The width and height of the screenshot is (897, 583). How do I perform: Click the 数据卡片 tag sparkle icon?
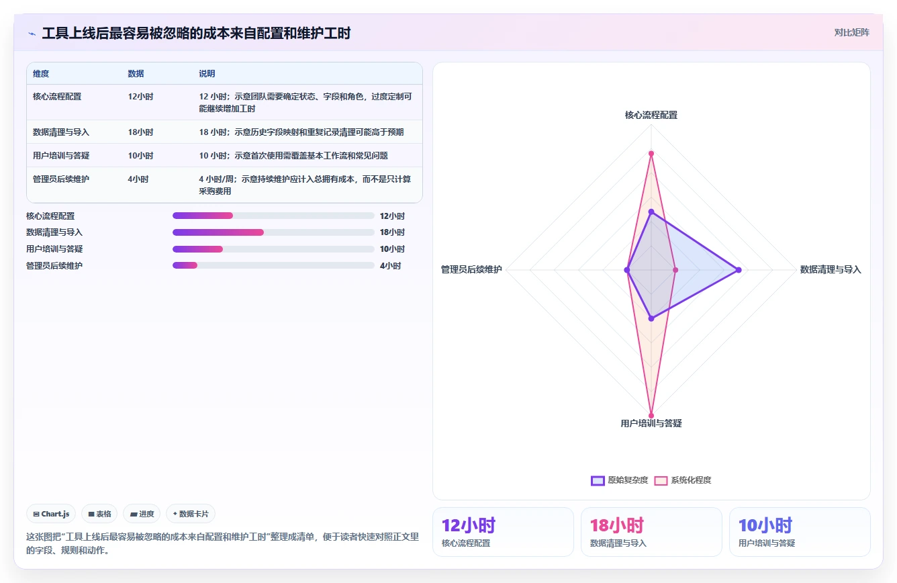[x=175, y=514]
